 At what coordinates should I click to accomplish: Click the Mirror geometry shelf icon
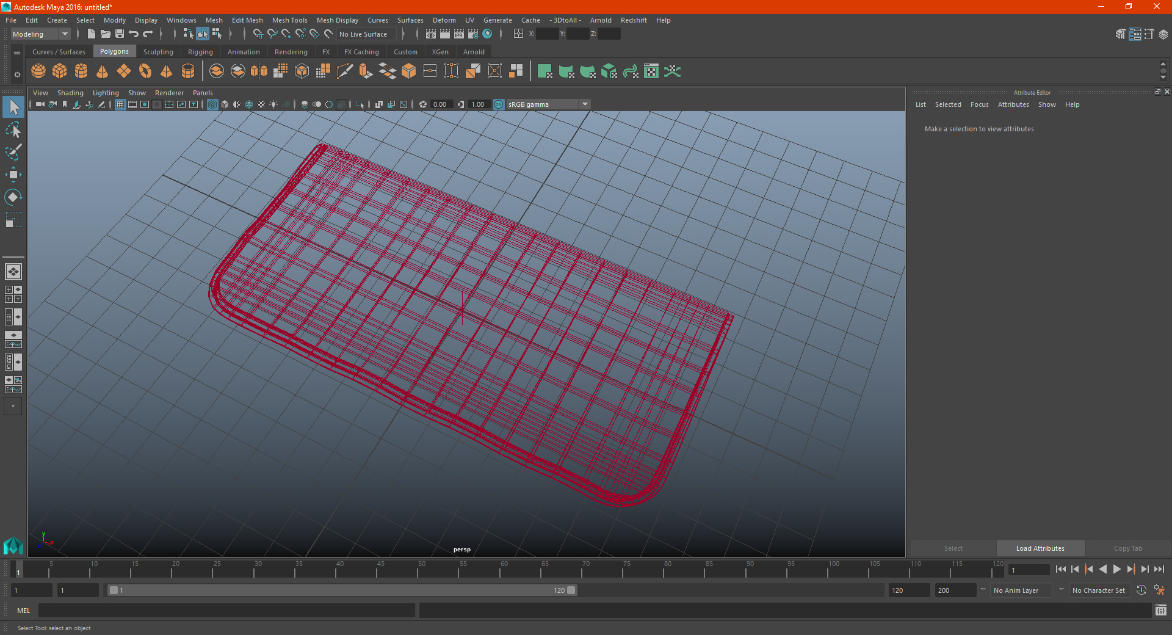[x=259, y=71]
